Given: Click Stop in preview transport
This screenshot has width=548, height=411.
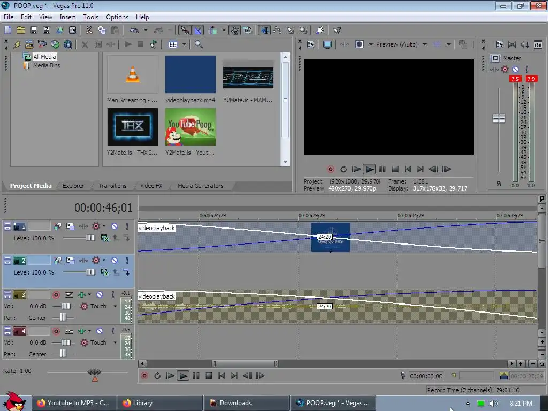Looking at the screenshot, I should coord(395,169).
